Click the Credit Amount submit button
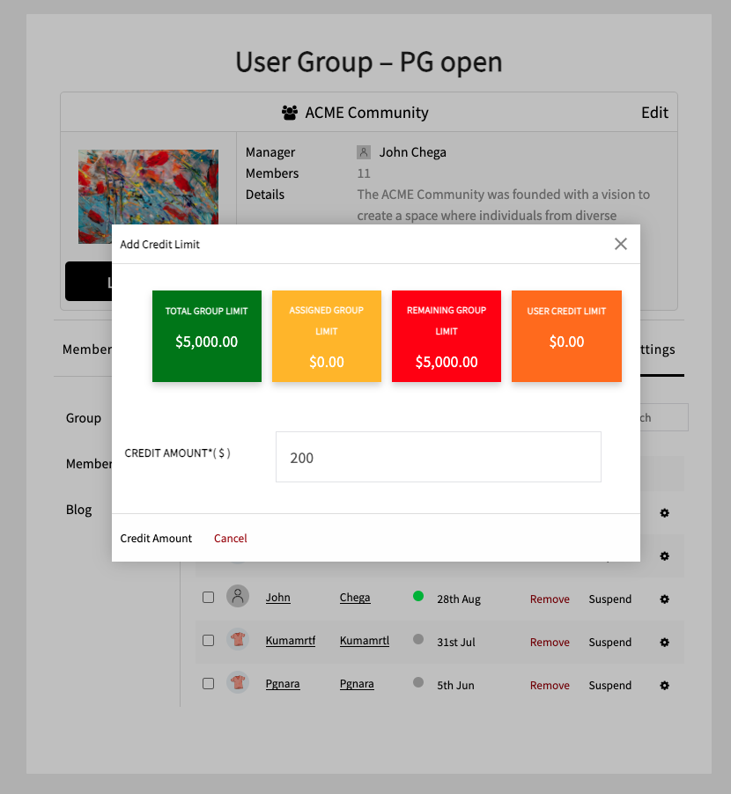 pyautogui.click(x=156, y=538)
